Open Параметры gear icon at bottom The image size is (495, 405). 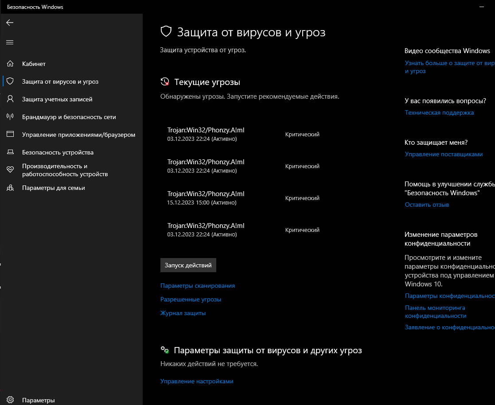[x=10, y=400]
